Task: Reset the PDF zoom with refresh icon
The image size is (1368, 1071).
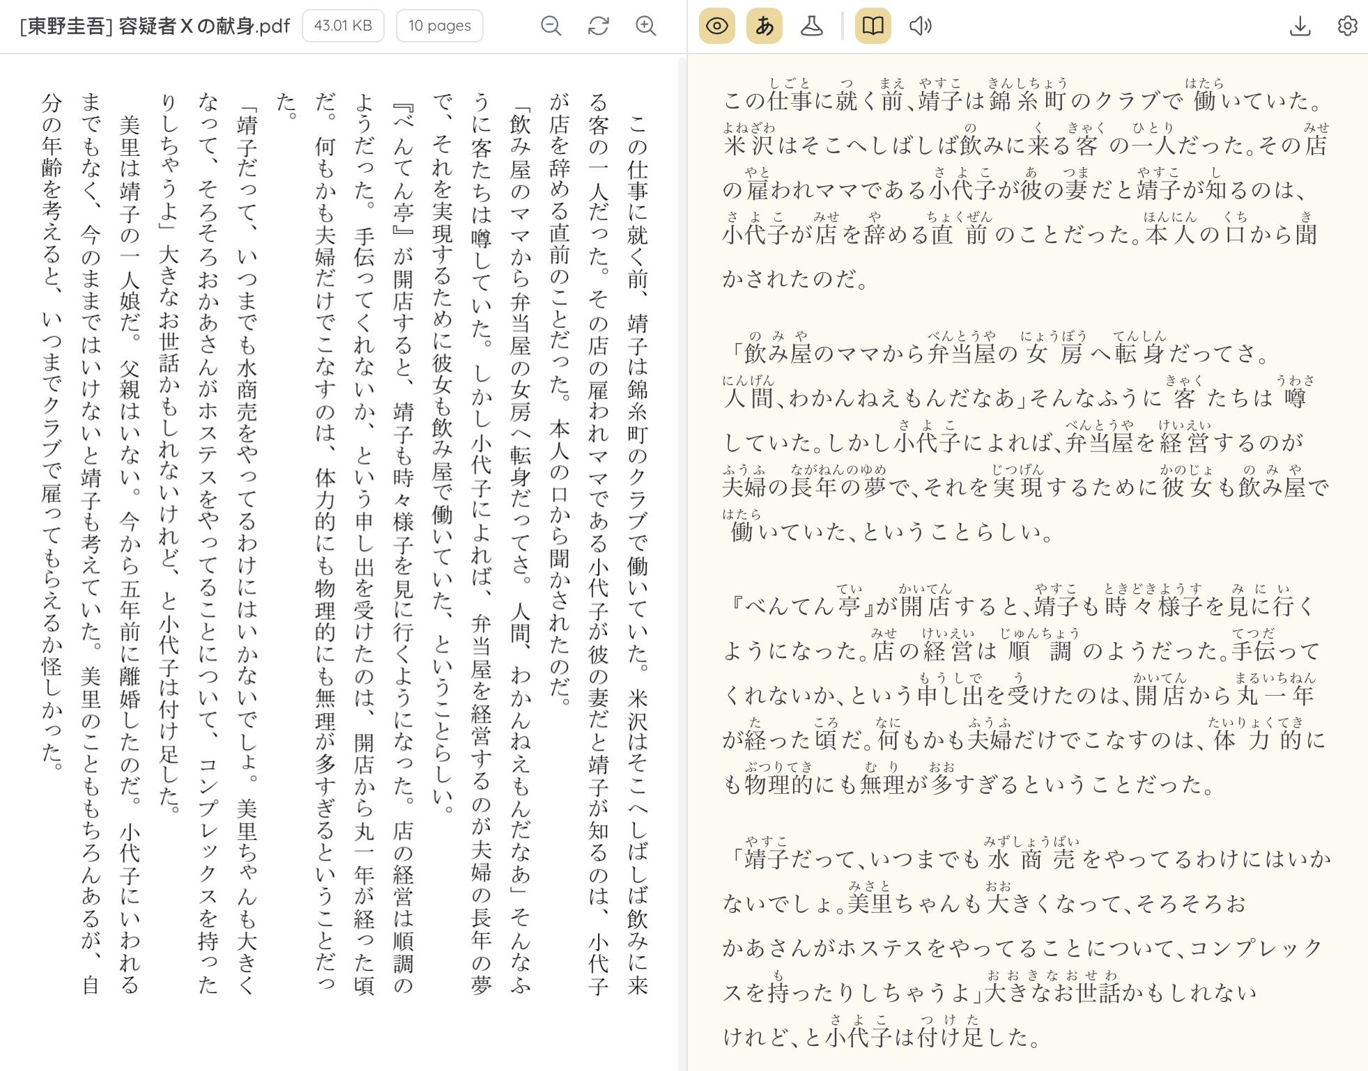Action: (598, 26)
